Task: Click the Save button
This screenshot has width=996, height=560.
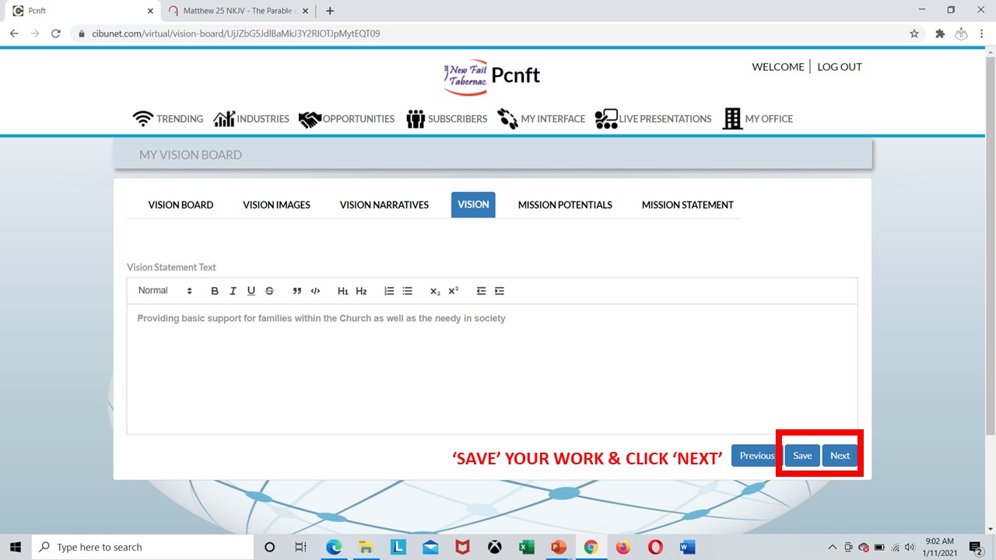Action: pos(802,456)
